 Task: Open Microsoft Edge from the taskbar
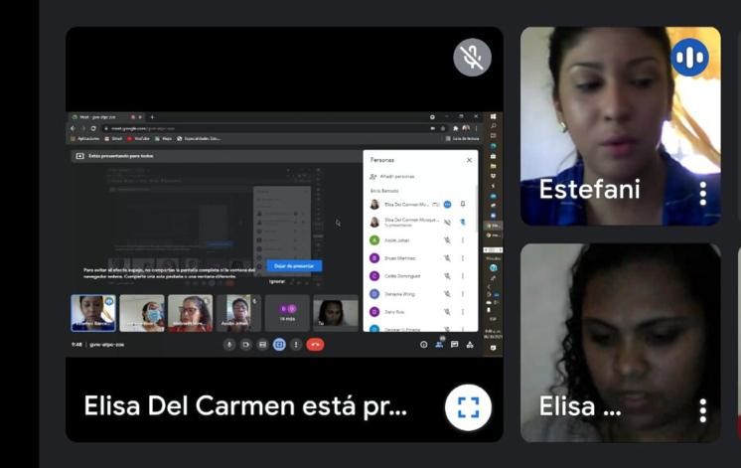coord(494,146)
